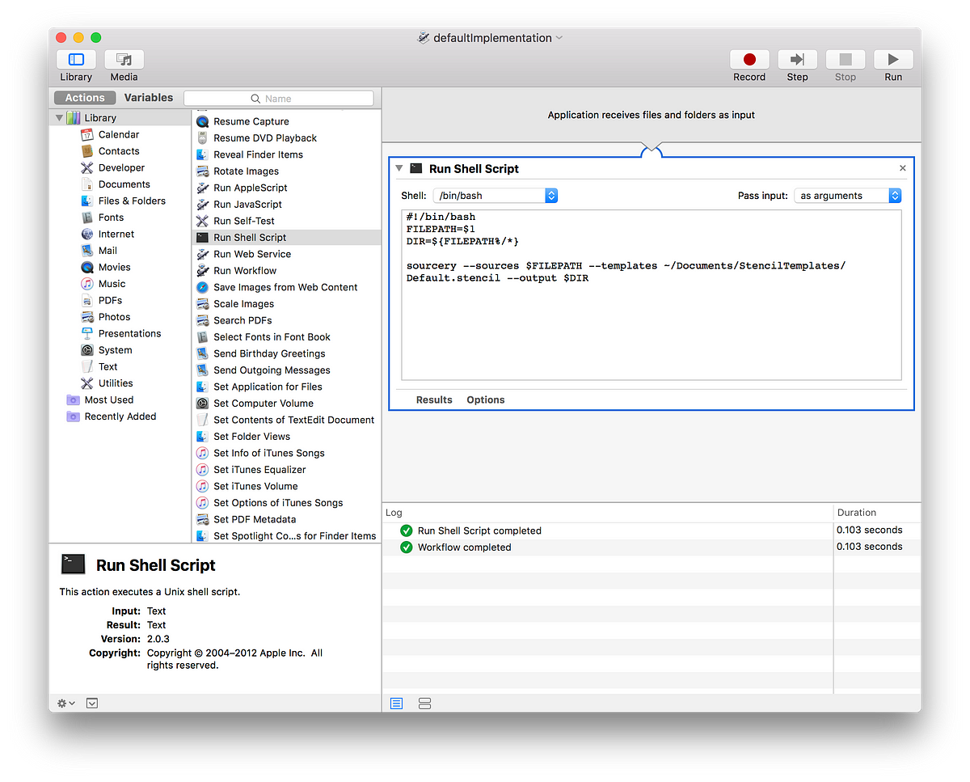970x782 pixels.
Task: Select the Photos library category
Action: (x=114, y=317)
